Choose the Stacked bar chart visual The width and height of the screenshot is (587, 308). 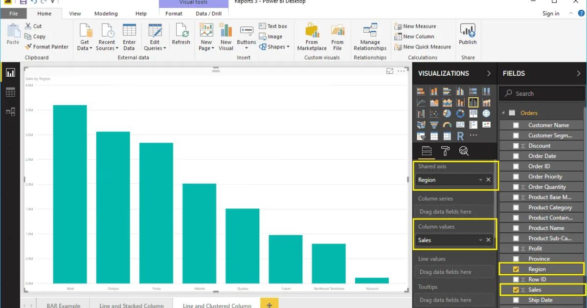(x=421, y=91)
